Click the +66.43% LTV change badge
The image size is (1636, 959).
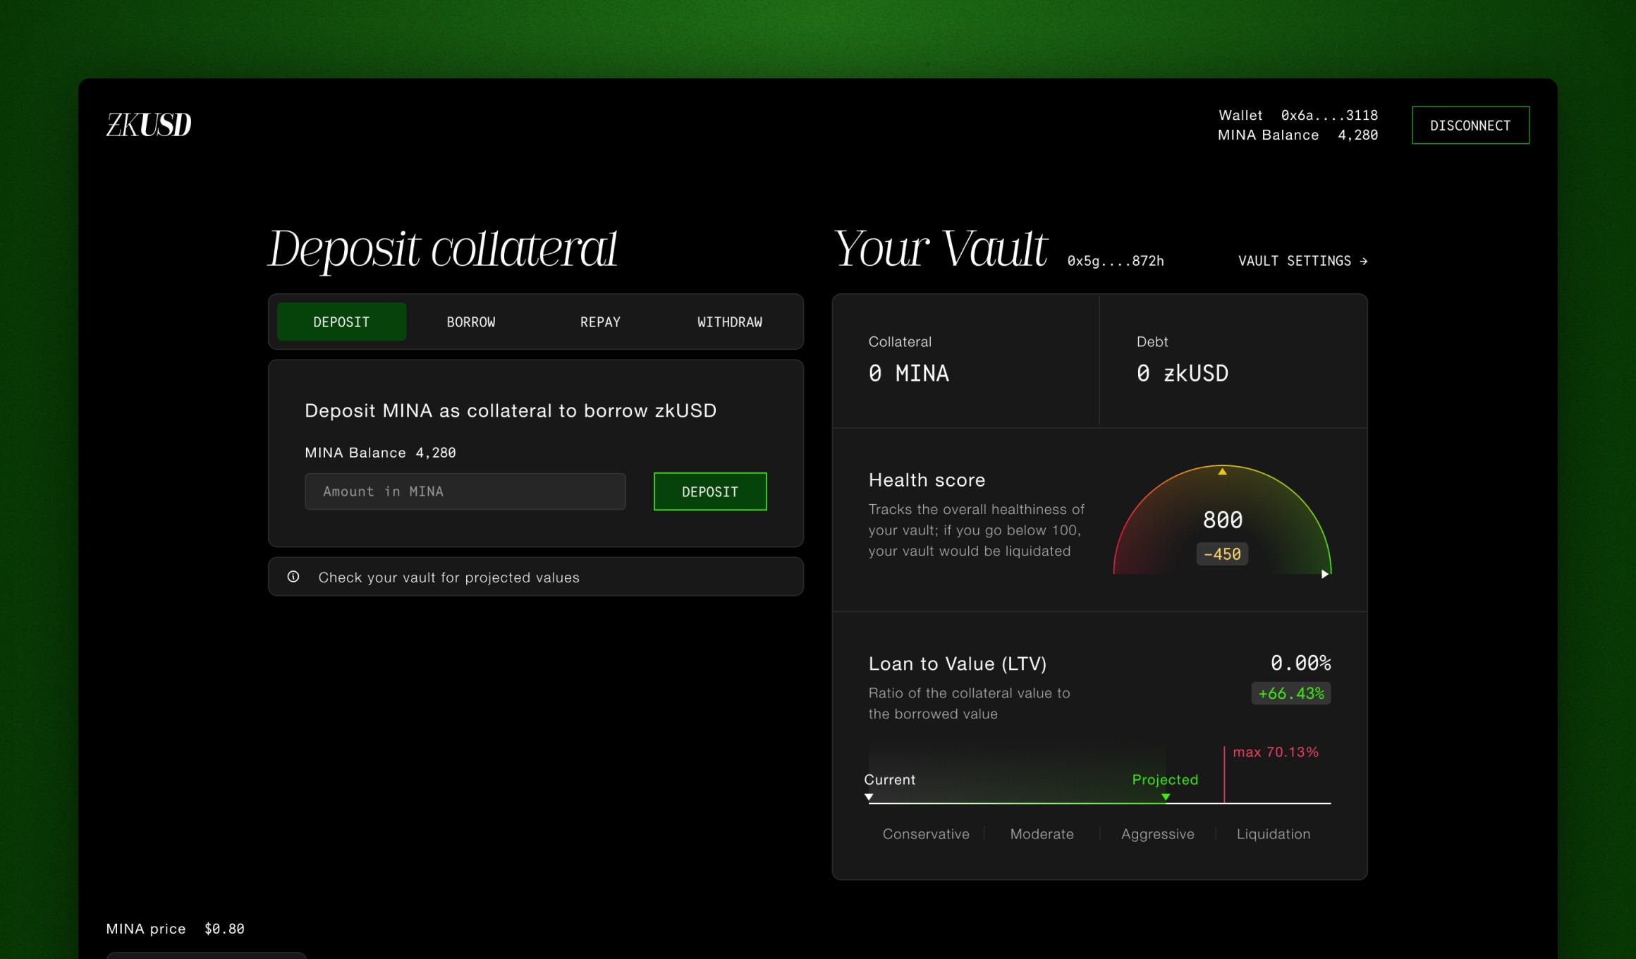tap(1291, 693)
